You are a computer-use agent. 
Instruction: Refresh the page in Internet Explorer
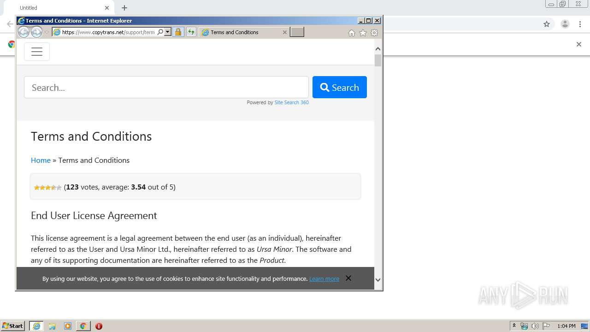[191, 32]
